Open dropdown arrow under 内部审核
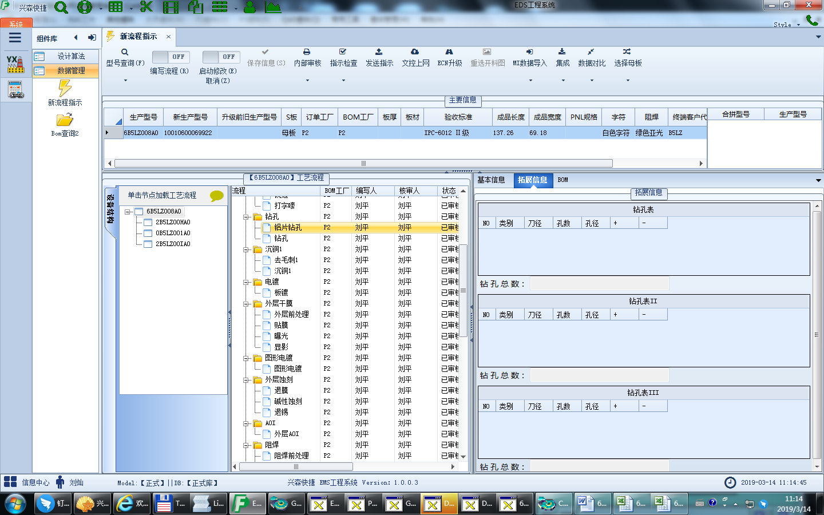The width and height of the screenshot is (824, 515). pos(307,80)
